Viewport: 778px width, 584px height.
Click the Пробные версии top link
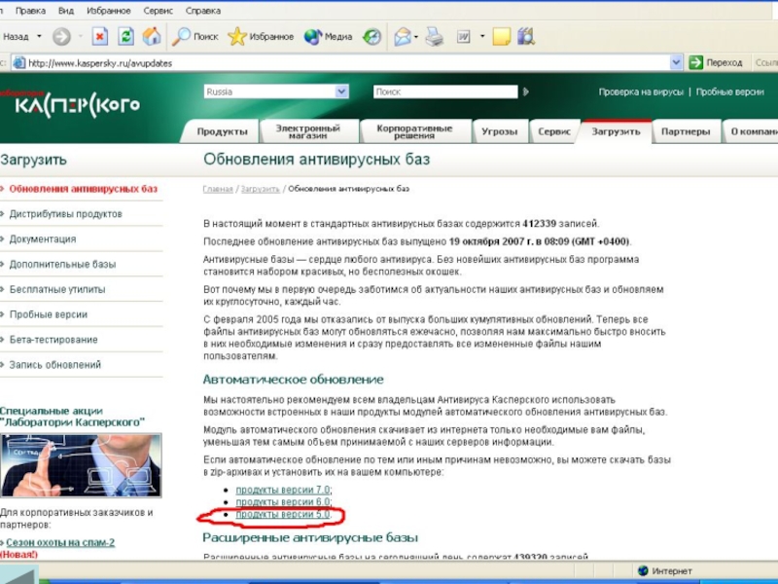pyautogui.click(x=730, y=91)
